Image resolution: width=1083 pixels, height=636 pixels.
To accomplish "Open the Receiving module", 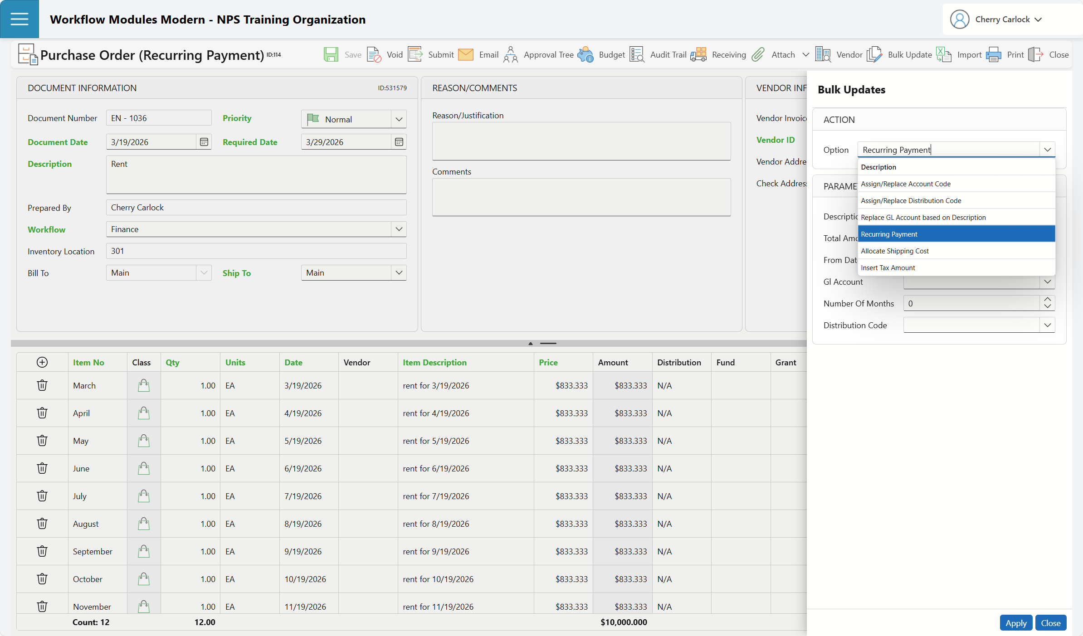I will point(699,55).
